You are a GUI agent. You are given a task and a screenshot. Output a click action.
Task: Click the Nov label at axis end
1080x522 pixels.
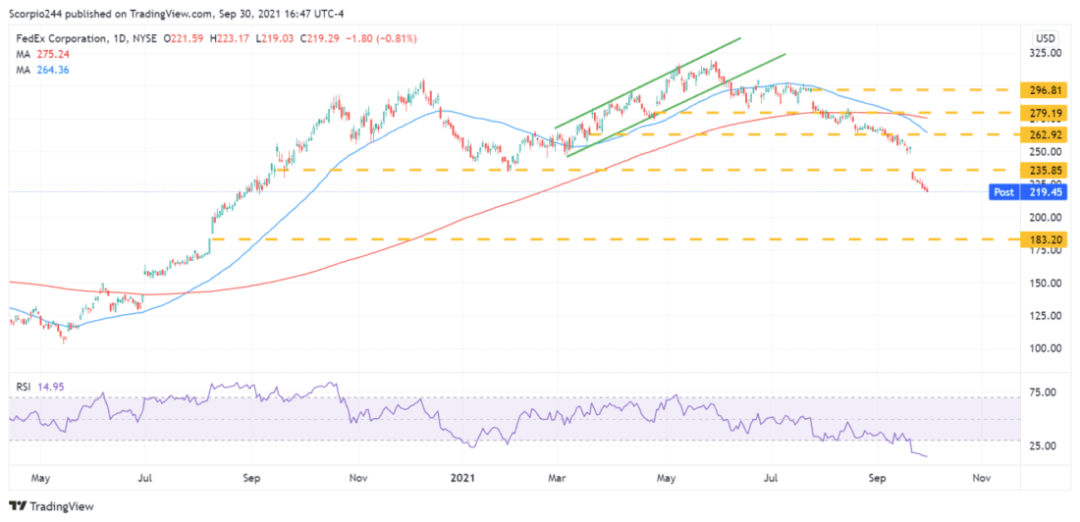[982, 476]
